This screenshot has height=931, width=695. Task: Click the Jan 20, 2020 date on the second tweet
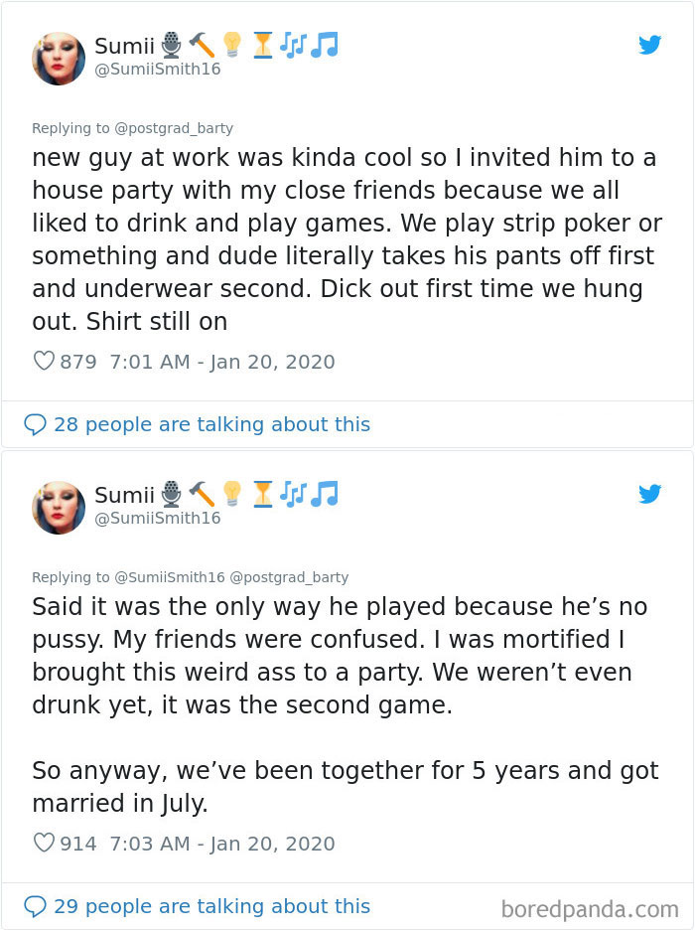[x=272, y=843]
